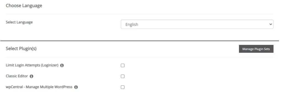Viewport: 282px width, 99px height.
Task: Click the Choose Language section heading
Action: 24,5
